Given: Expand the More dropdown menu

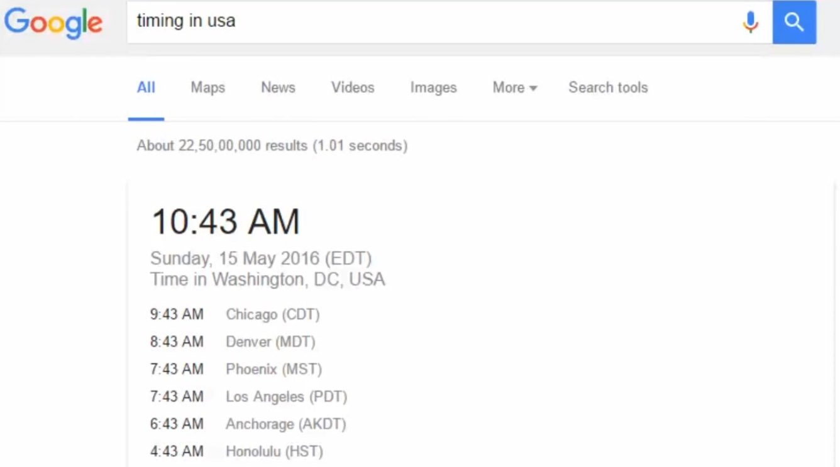Looking at the screenshot, I should [514, 88].
